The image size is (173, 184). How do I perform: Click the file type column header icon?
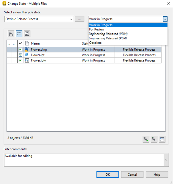pos(27,43)
